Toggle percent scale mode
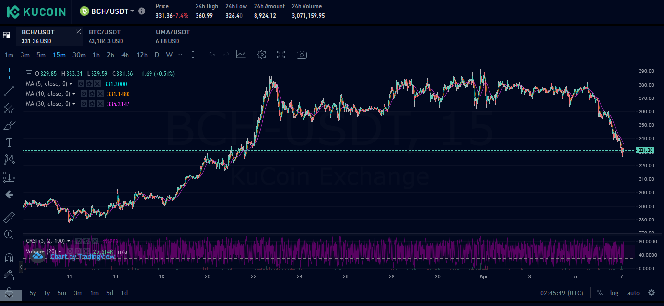The height and width of the screenshot is (306, 664). [600, 293]
